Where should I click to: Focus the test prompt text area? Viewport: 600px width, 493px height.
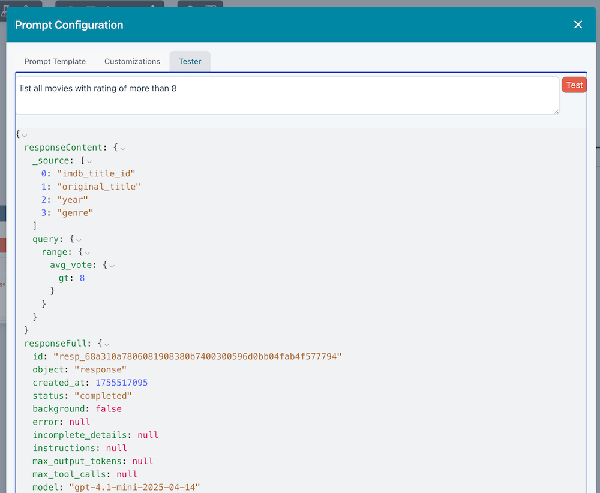pyautogui.click(x=287, y=95)
